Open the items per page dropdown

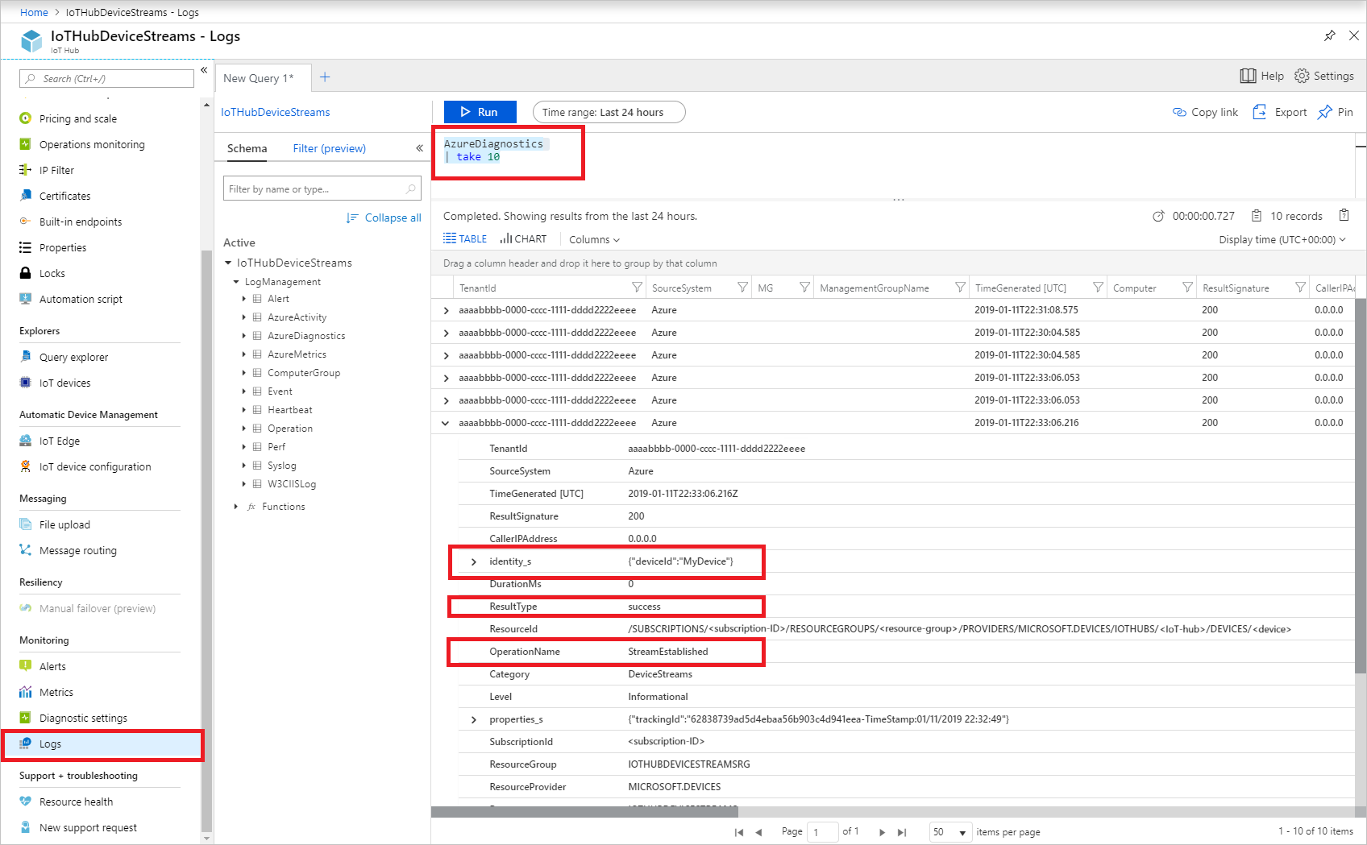click(x=949, y=831)
